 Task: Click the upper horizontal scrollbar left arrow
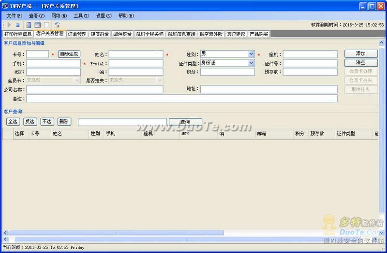[x=5, y=233]
